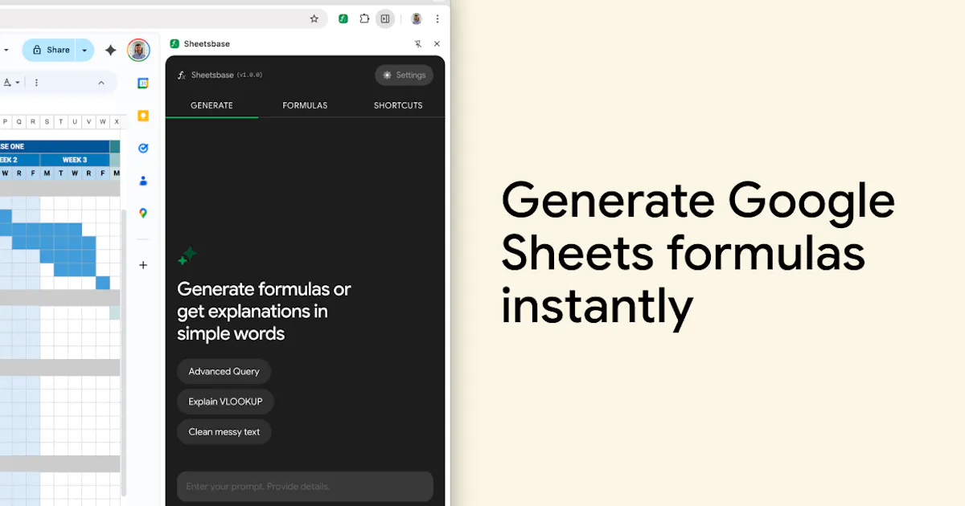Open Sheetsbase Settings
This screenshot has width=965, height=506.
point(404,75)
